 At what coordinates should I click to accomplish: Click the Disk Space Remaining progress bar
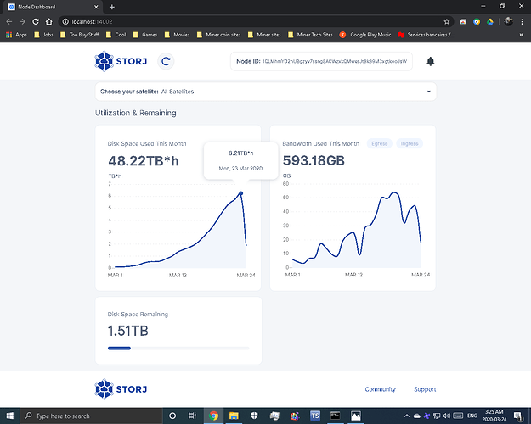178,348
